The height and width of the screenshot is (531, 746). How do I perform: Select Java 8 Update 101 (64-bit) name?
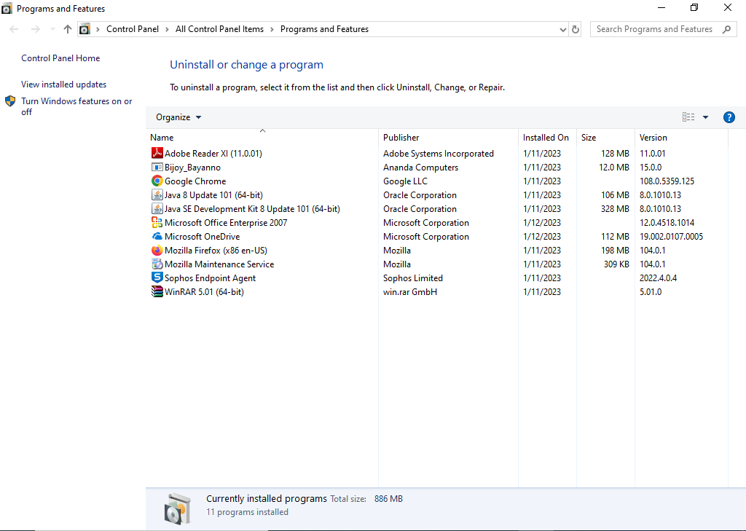[213, 194]
